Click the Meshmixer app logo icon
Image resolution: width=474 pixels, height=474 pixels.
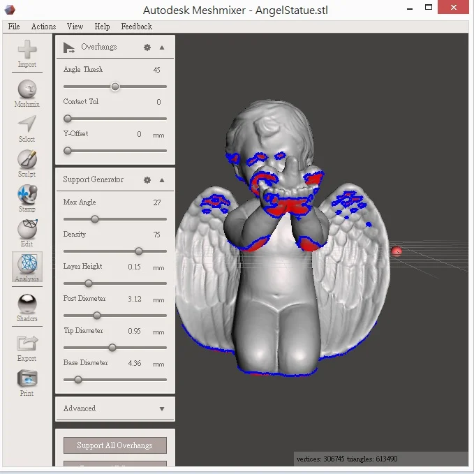tap(10, 9)
